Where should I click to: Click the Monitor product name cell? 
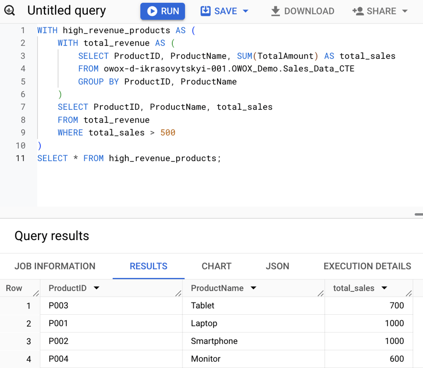(254, 359)
